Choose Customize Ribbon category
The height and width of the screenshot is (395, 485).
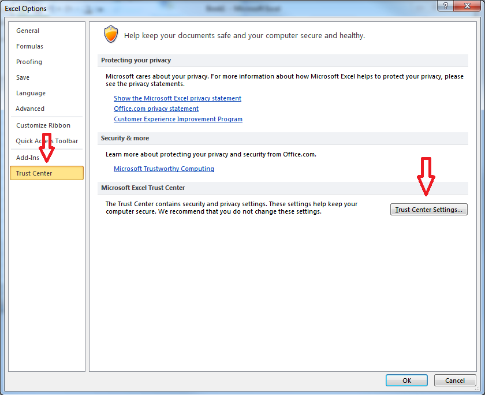click(x=43, y=125)
